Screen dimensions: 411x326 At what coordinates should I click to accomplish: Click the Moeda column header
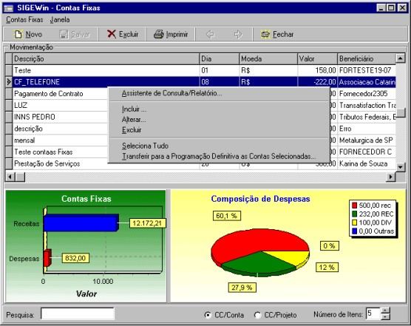(x=268, y=58)
